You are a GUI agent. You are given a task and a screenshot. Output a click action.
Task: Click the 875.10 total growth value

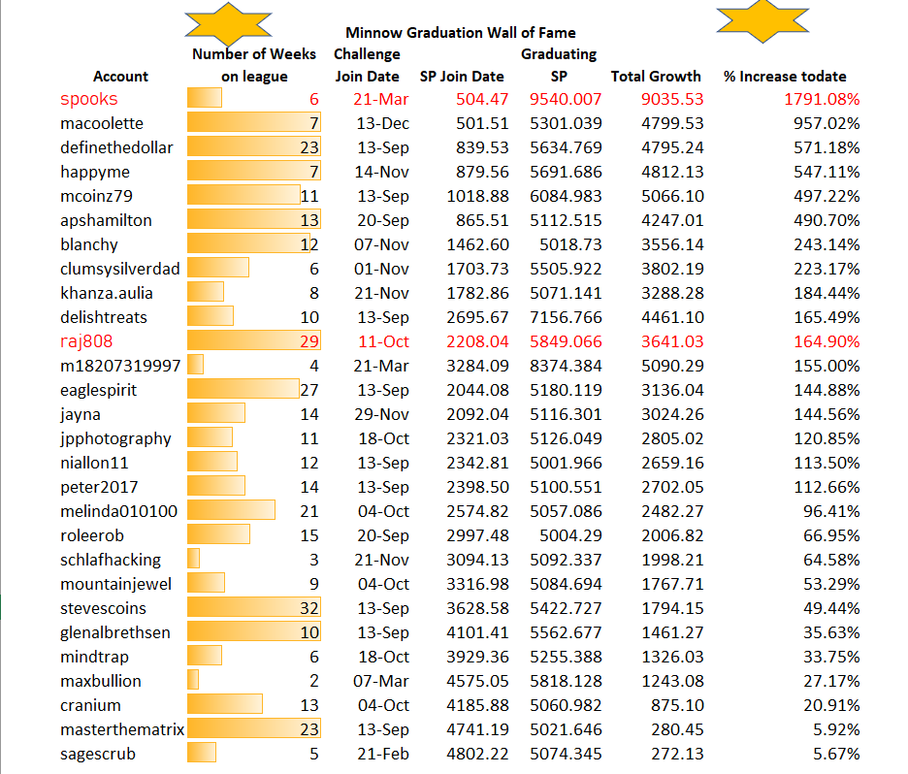pos(677,706)
